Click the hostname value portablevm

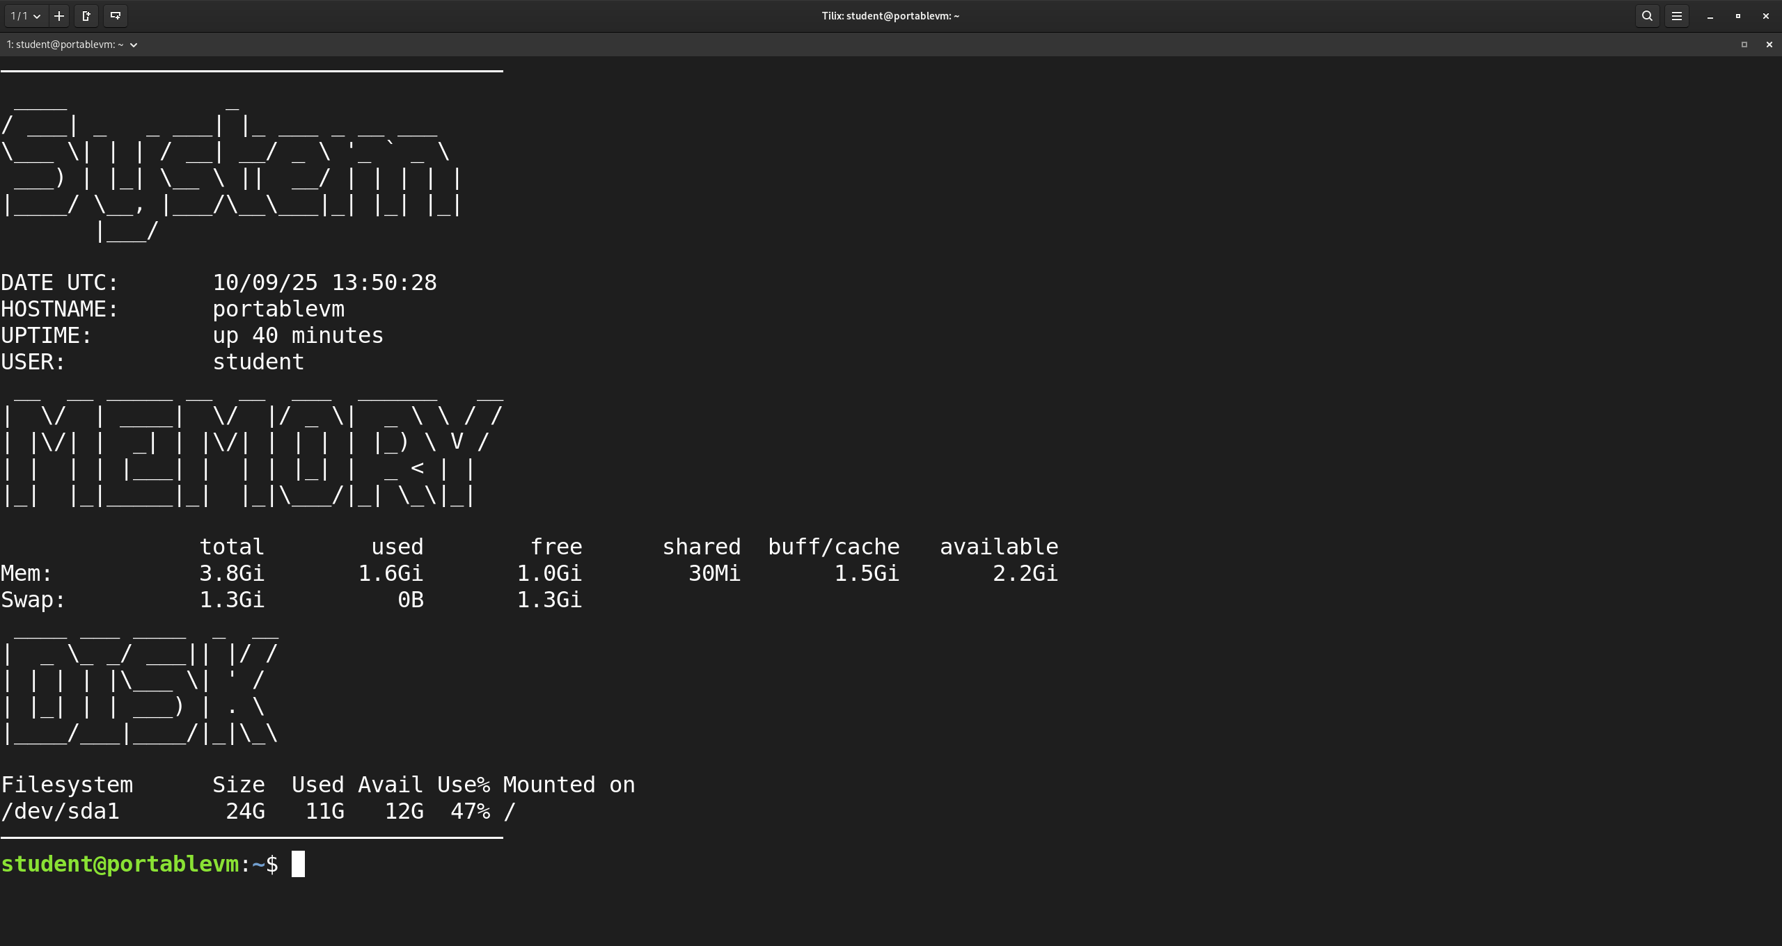coord(278,309)
